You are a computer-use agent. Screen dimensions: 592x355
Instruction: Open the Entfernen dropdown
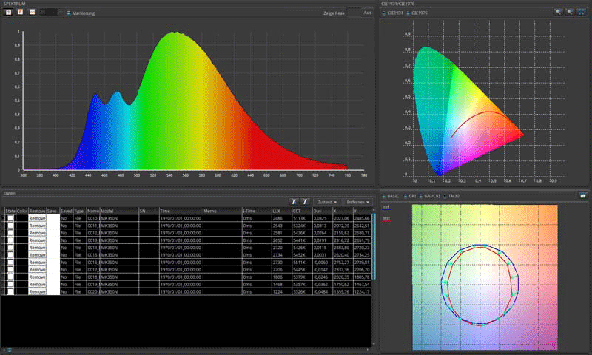(x=358, y=201)
